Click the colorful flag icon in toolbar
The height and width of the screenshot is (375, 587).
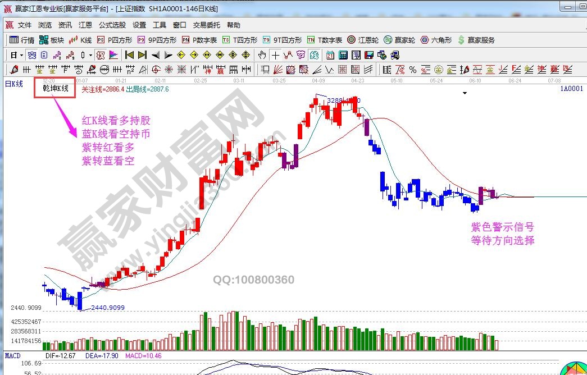(x=113, y=55)
